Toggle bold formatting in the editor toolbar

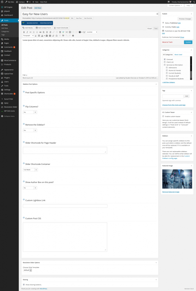[x=24, y=32]
